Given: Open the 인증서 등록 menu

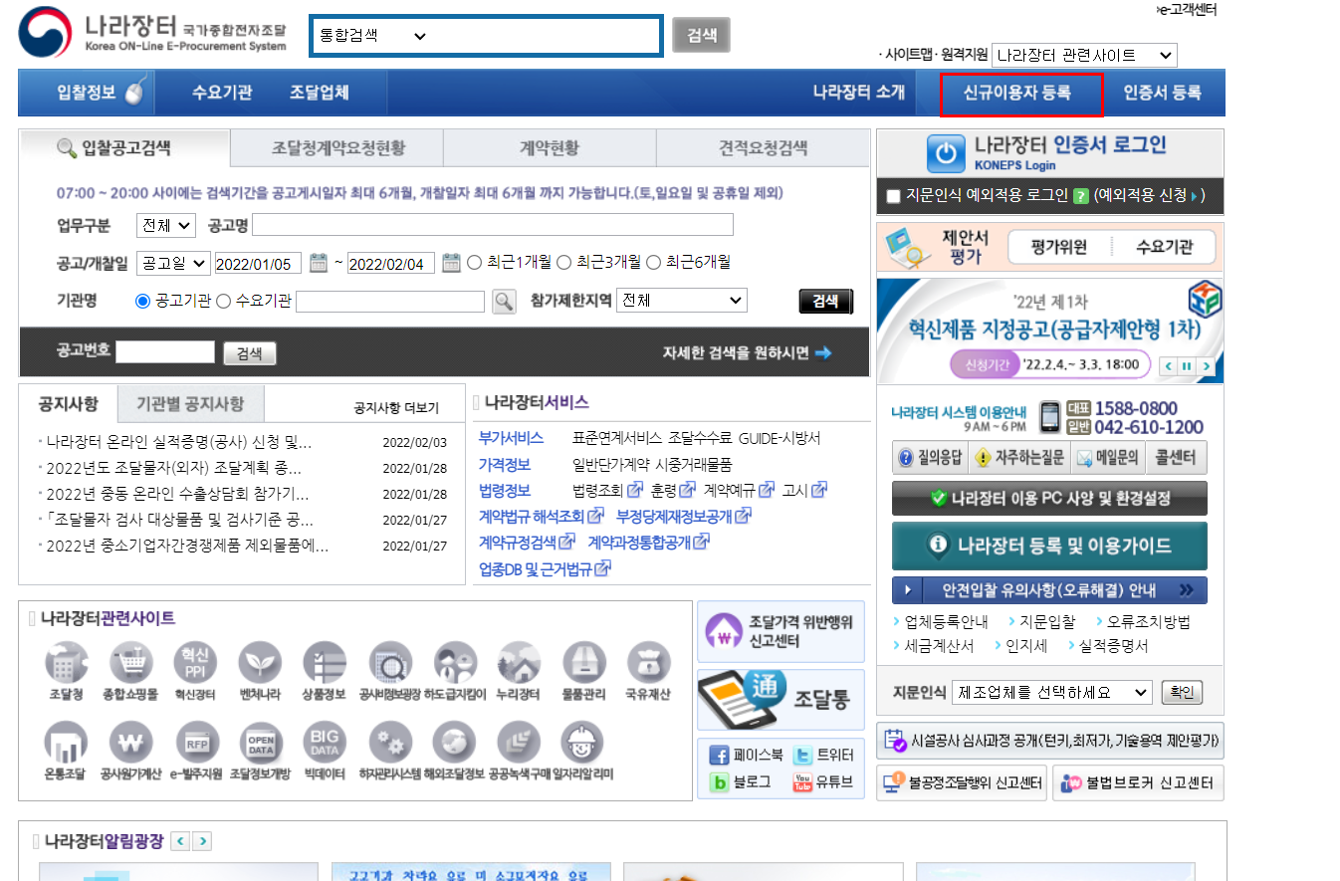Looking at the screenshot, I should [x=1162, y=93].
